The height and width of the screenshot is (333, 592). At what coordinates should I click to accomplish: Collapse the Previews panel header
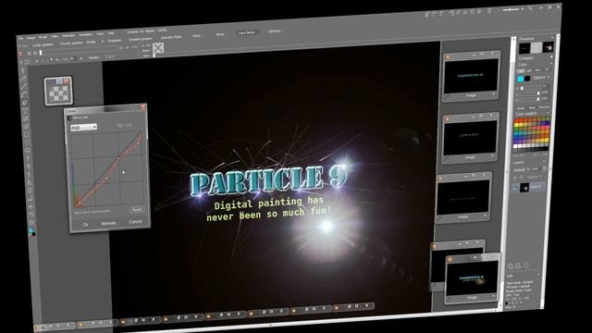click(x=536, y=39)
